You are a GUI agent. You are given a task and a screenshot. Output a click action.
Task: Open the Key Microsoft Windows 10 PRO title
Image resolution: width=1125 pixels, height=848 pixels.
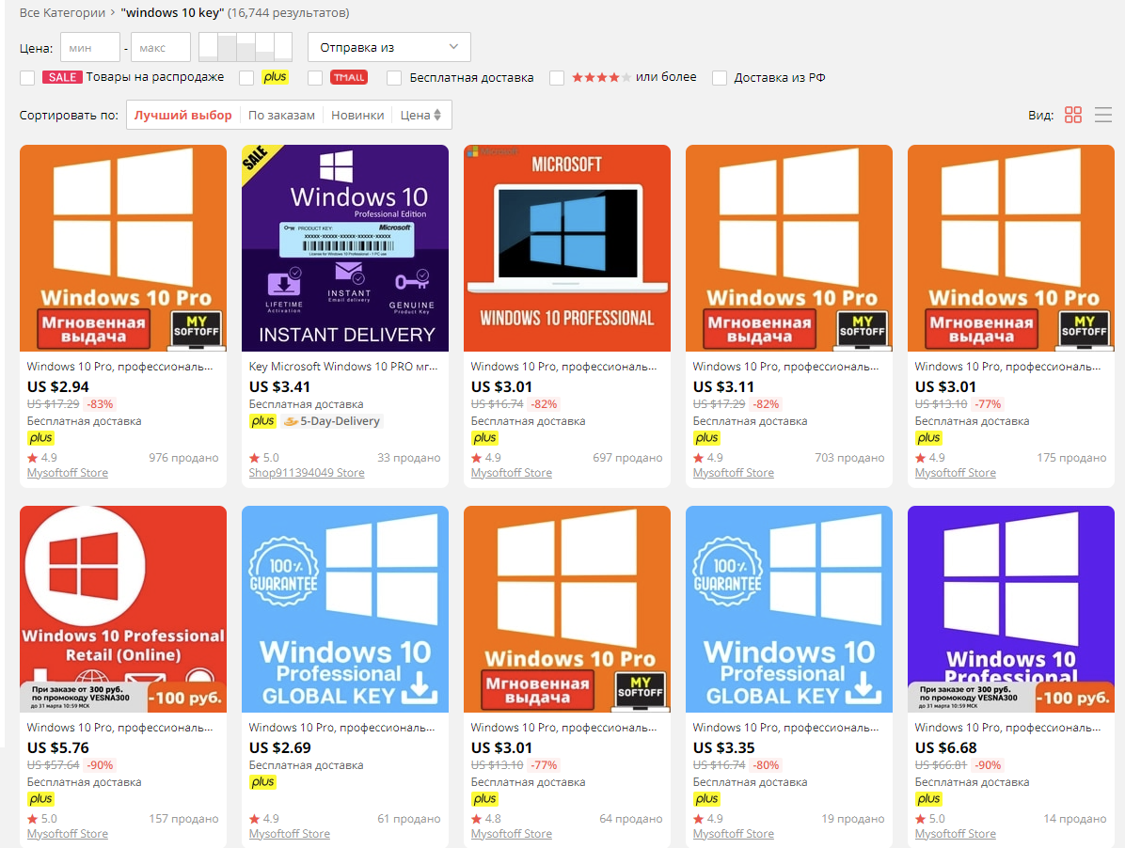click(x=343, y=367)
